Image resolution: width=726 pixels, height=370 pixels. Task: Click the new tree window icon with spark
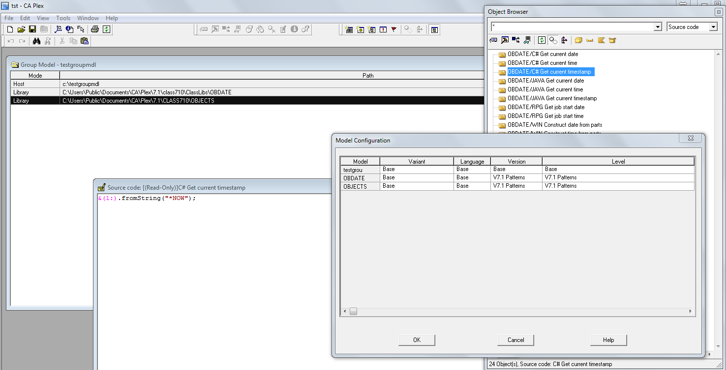pyautogui.click(x=371, y=29)
